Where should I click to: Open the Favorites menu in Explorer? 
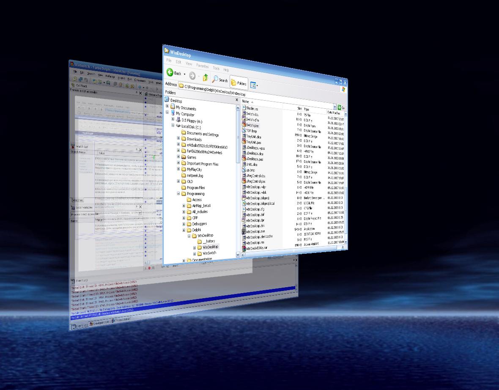click(x=203, y=66)
